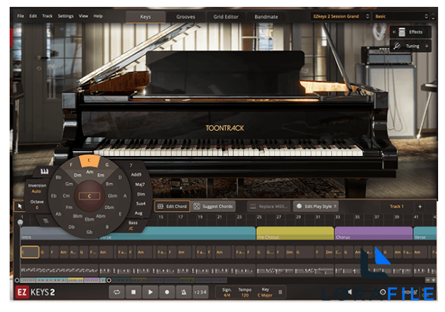The width and height of the screenshot is (445, 312).
Task: Click the list icon below the chord wheel
Action: [46, 221]
